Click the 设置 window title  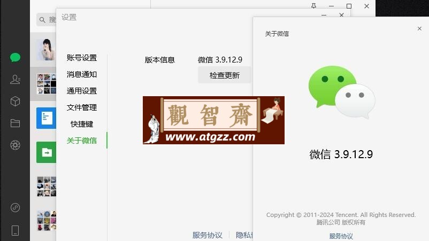(x=69, y=17)
